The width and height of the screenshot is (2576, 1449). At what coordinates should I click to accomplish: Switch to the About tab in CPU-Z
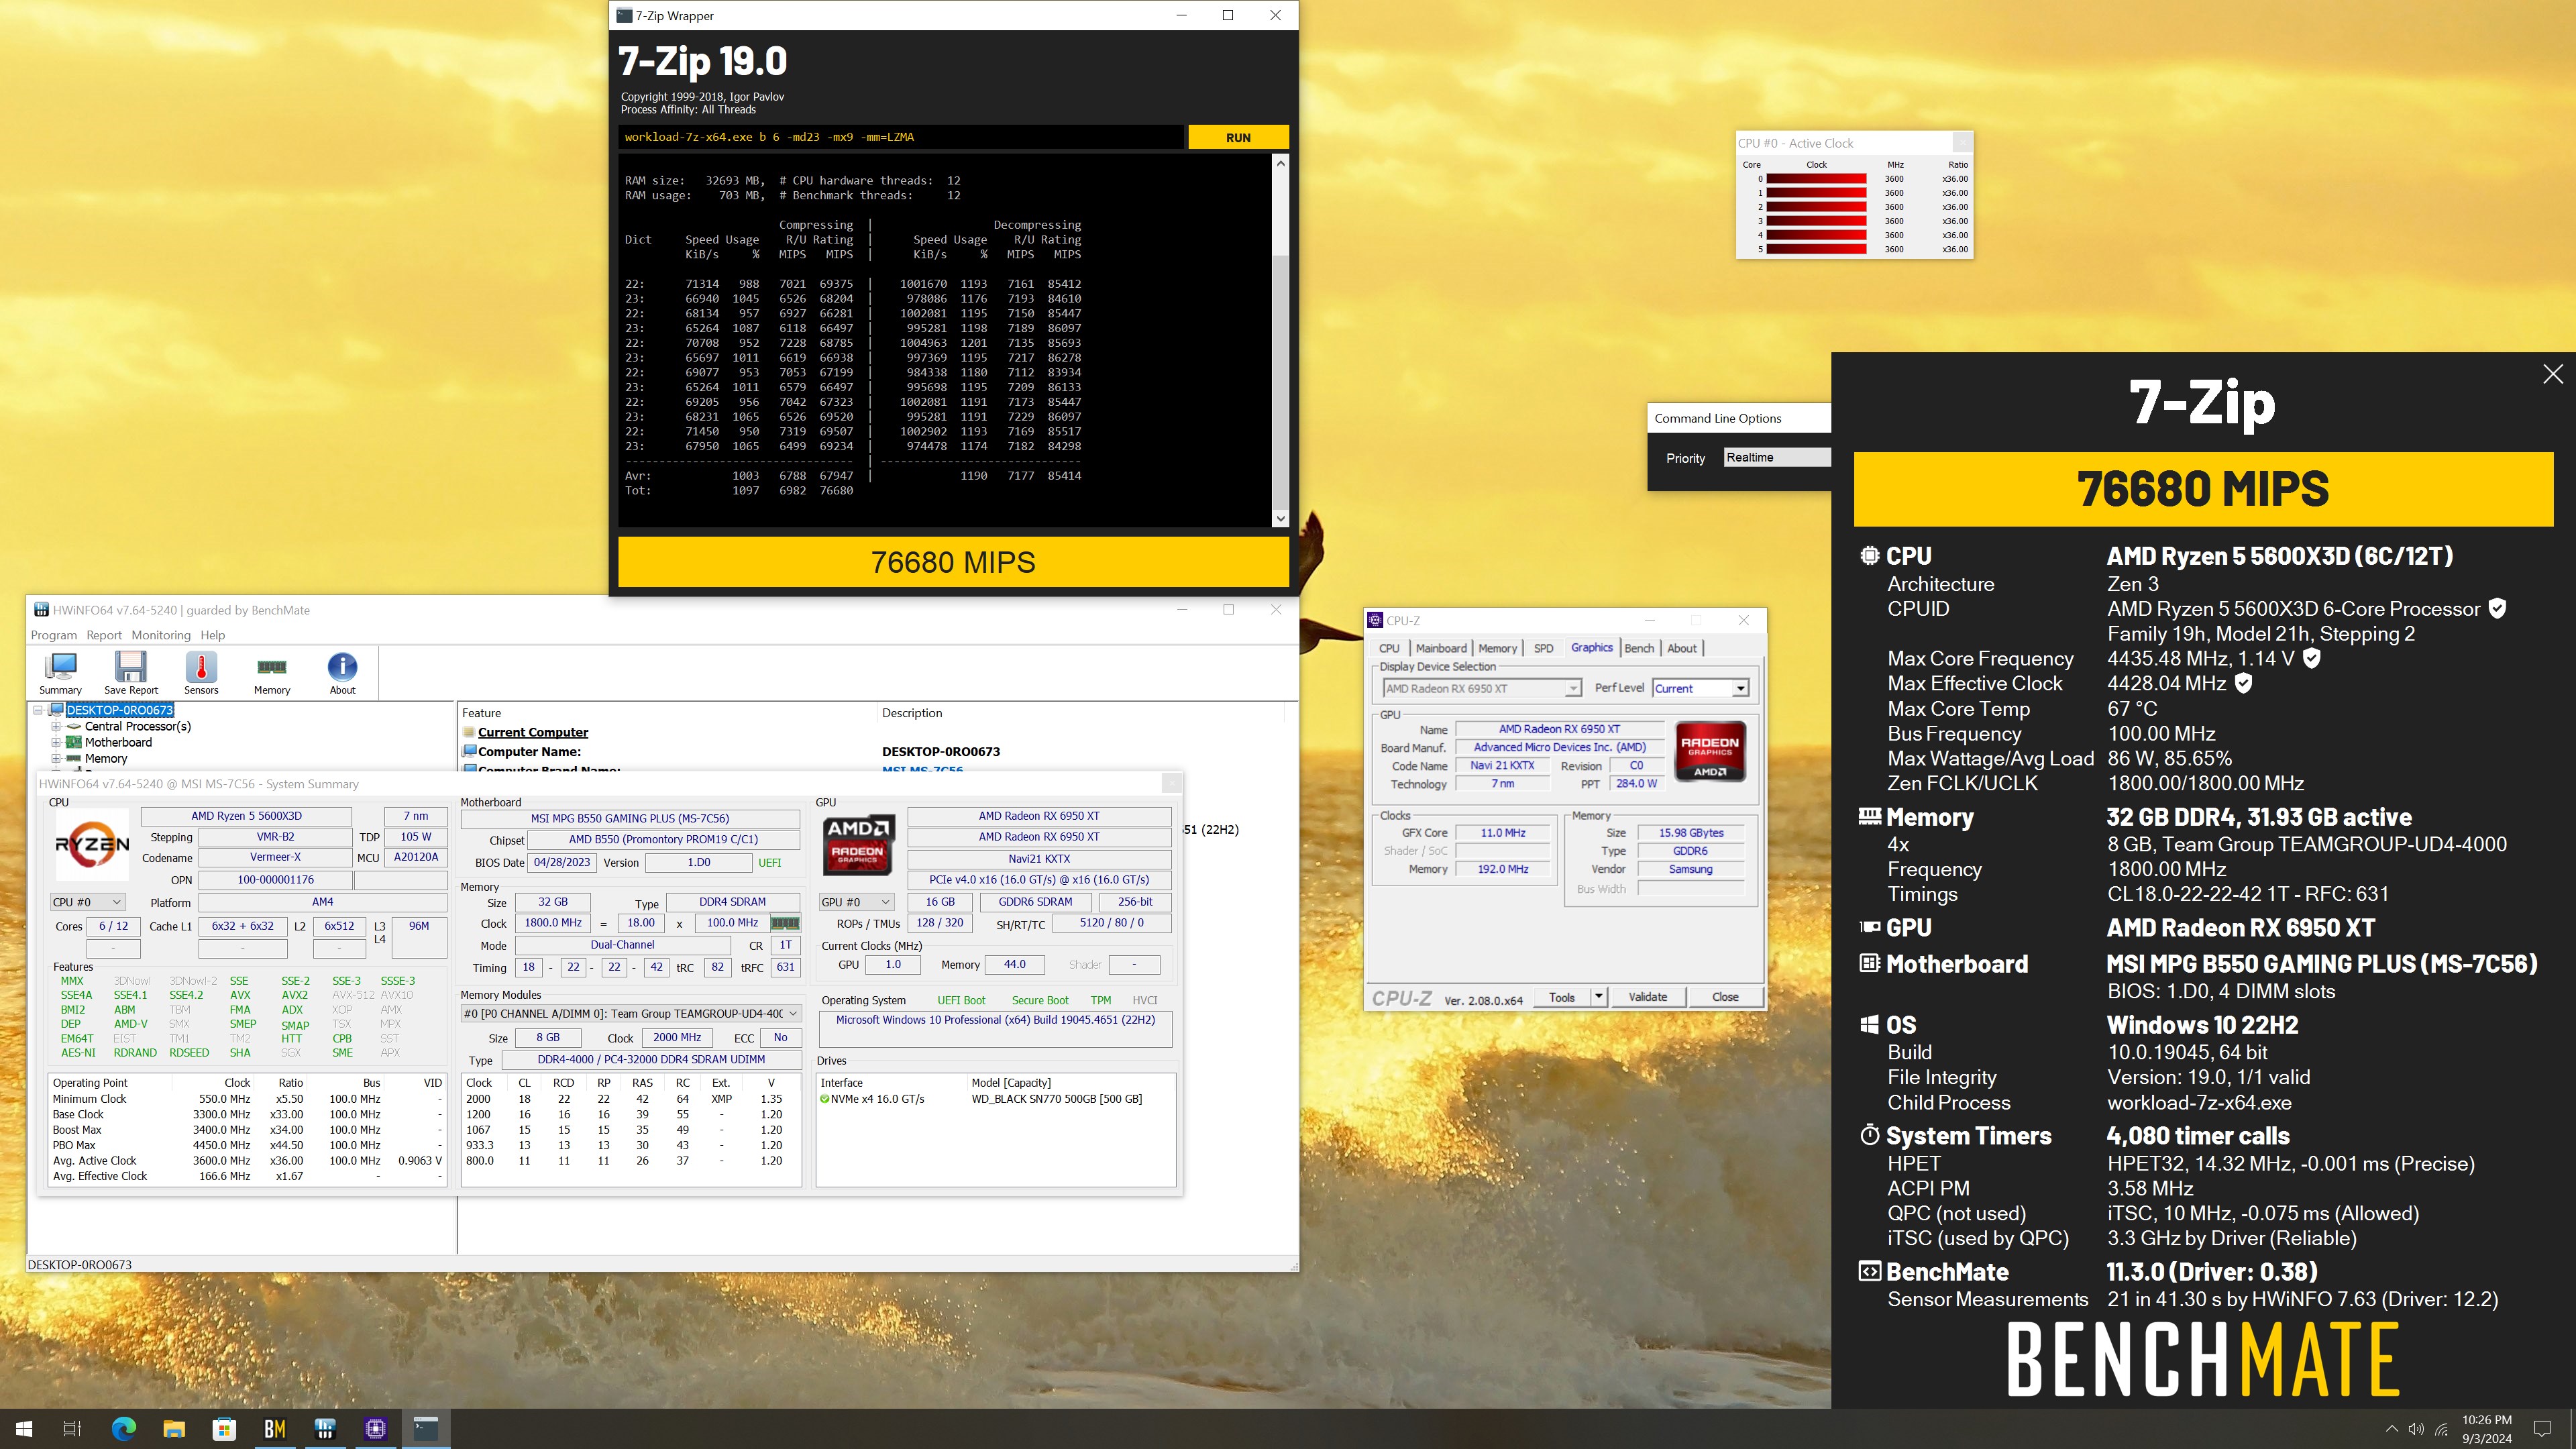pos(1682,648)
